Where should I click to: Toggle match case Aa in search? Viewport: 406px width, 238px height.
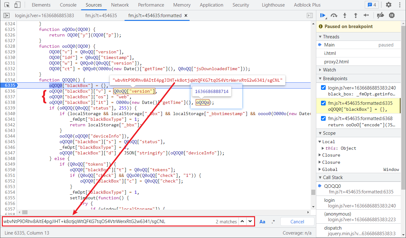[262, 222]
